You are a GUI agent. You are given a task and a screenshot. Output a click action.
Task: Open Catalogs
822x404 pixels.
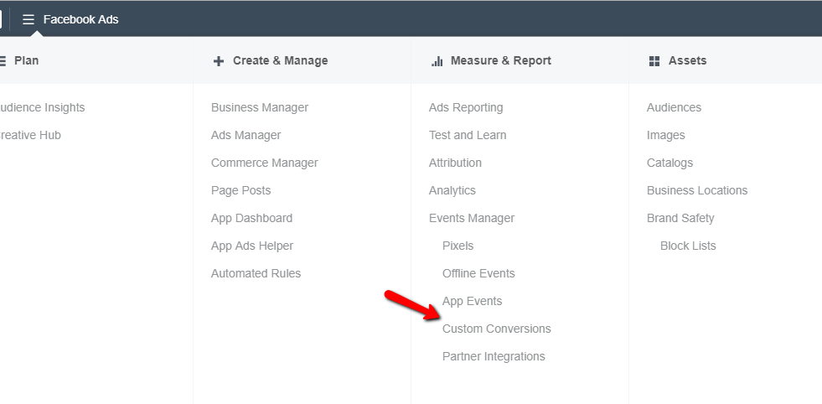(x=670, y=163)
